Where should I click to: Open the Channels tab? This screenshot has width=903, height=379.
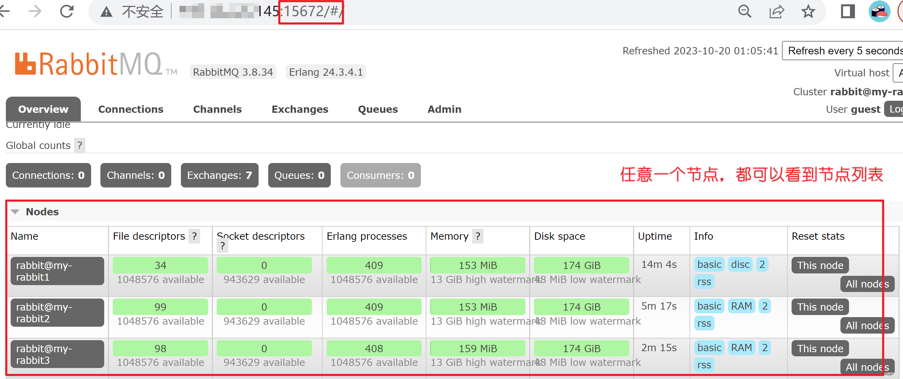[217, 109]
